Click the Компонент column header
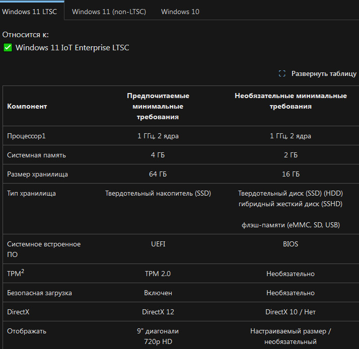The width and height of the screenshot is (359, 349). coord(27,106)
